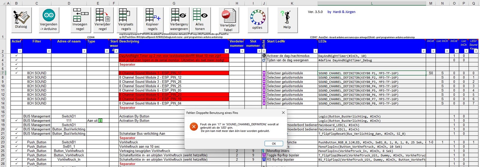
Task: Click Verbergen/weergeven icon
Action: [179, 20]
